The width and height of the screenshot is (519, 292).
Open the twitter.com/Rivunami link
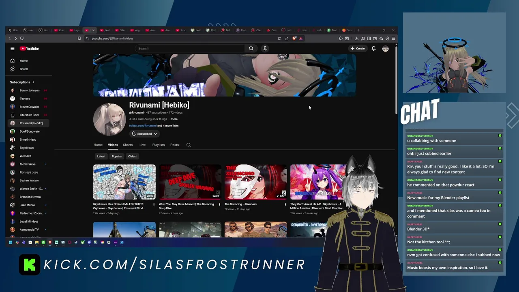(143, 126)
